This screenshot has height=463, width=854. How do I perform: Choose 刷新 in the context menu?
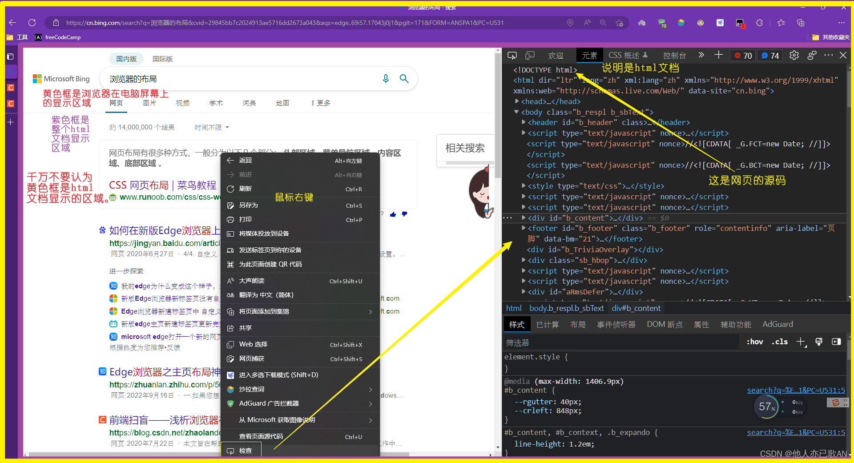point(300,189)
